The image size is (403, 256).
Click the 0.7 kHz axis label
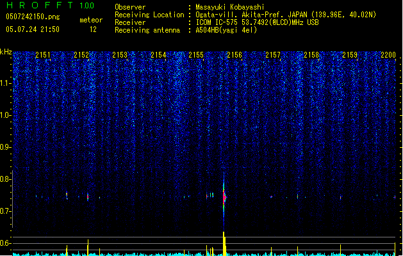pyautogui.click(x=5, y=211)
